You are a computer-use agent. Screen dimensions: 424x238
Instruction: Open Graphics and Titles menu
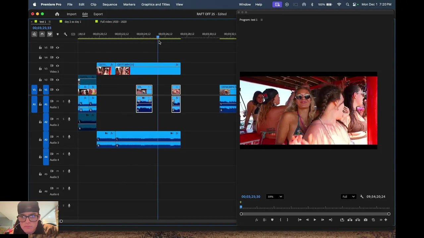click(155, 4)
